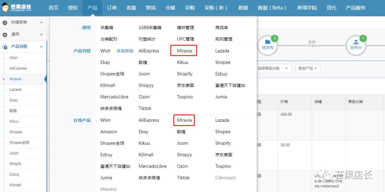
Task: Open the 重复产品 dropdown
Action: [308, 68]
